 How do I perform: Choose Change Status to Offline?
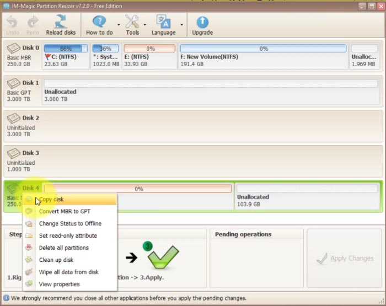[69, 223]
